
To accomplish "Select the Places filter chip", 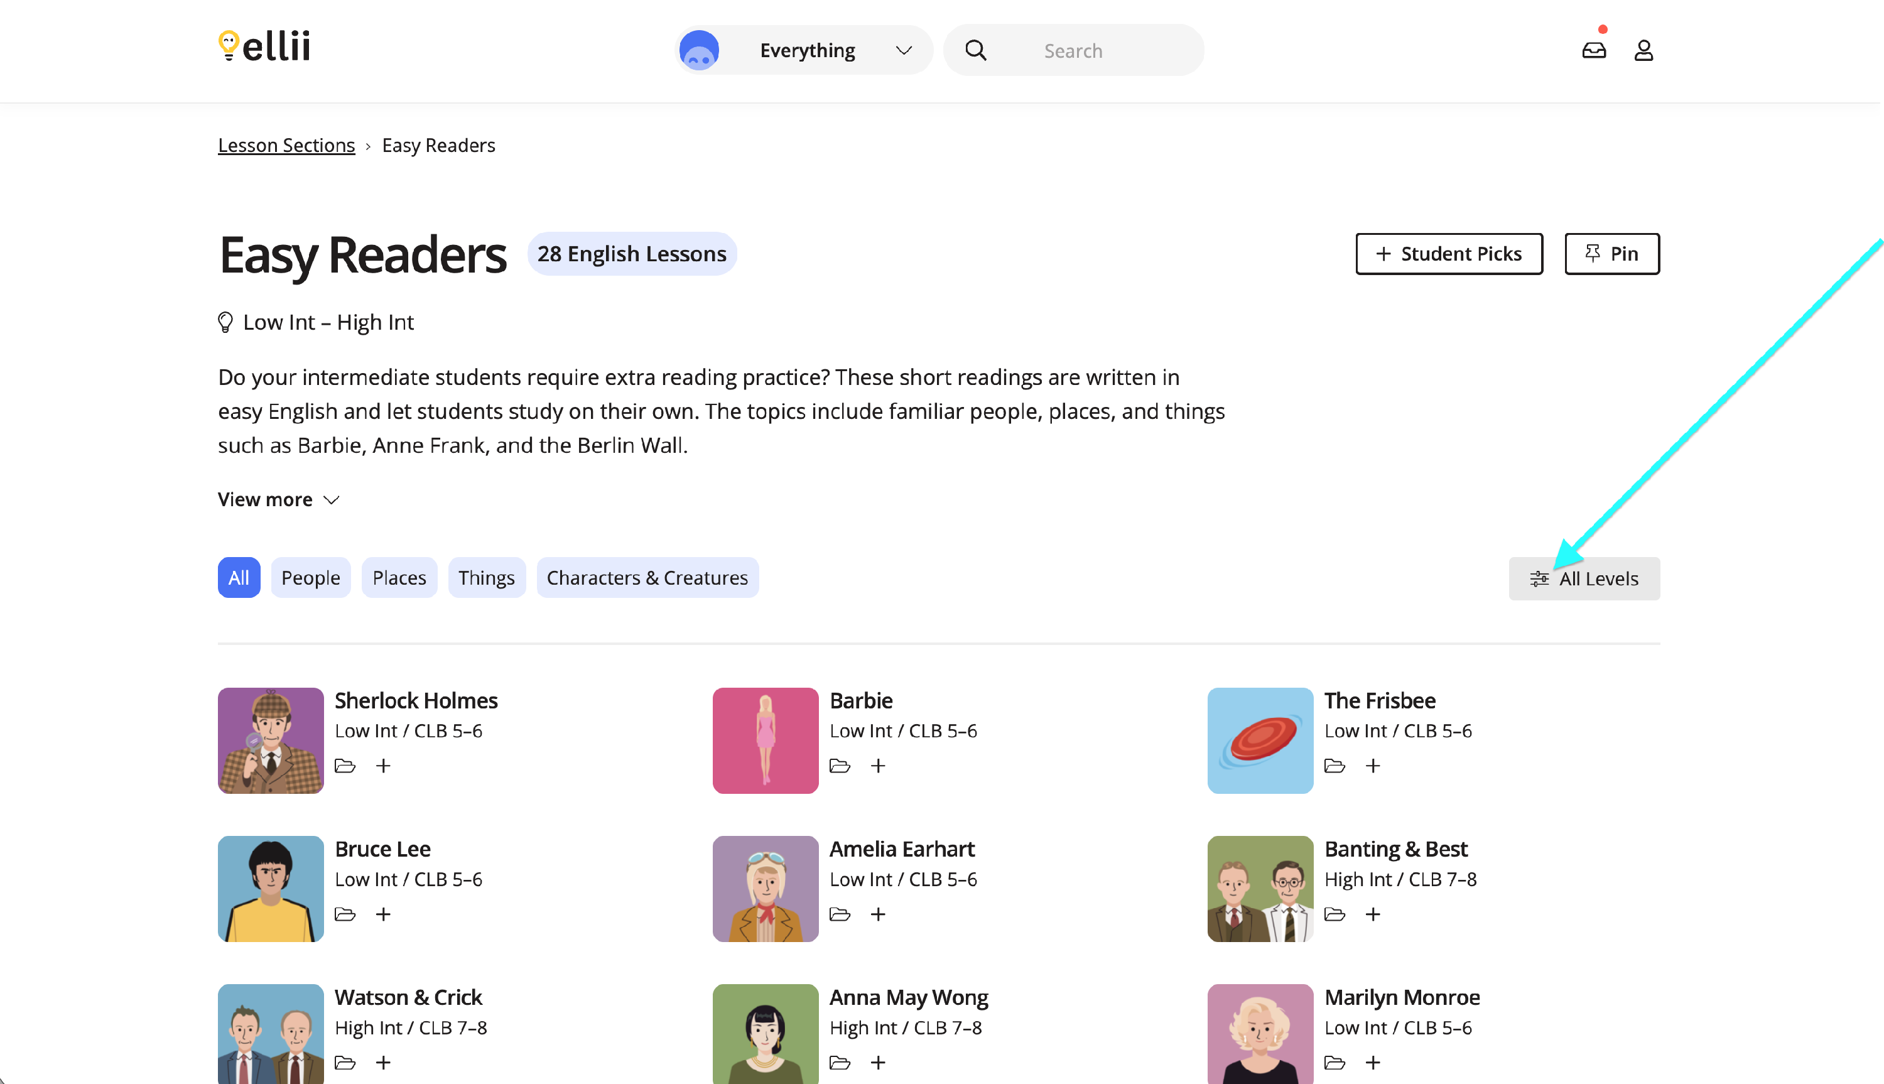I will [399, 578].
